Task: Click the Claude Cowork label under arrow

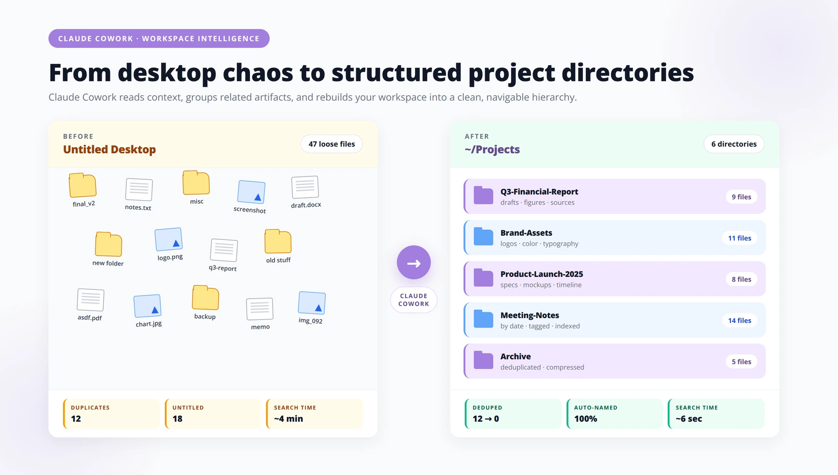Action: [413, 300]
